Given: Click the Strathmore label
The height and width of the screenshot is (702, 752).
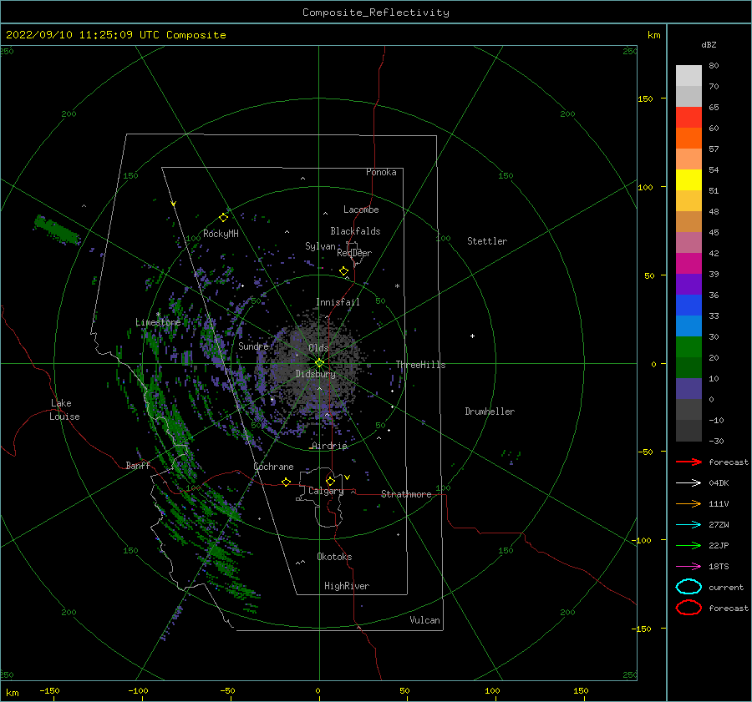Looking at the screenshot, I should (x=406, y=494).
